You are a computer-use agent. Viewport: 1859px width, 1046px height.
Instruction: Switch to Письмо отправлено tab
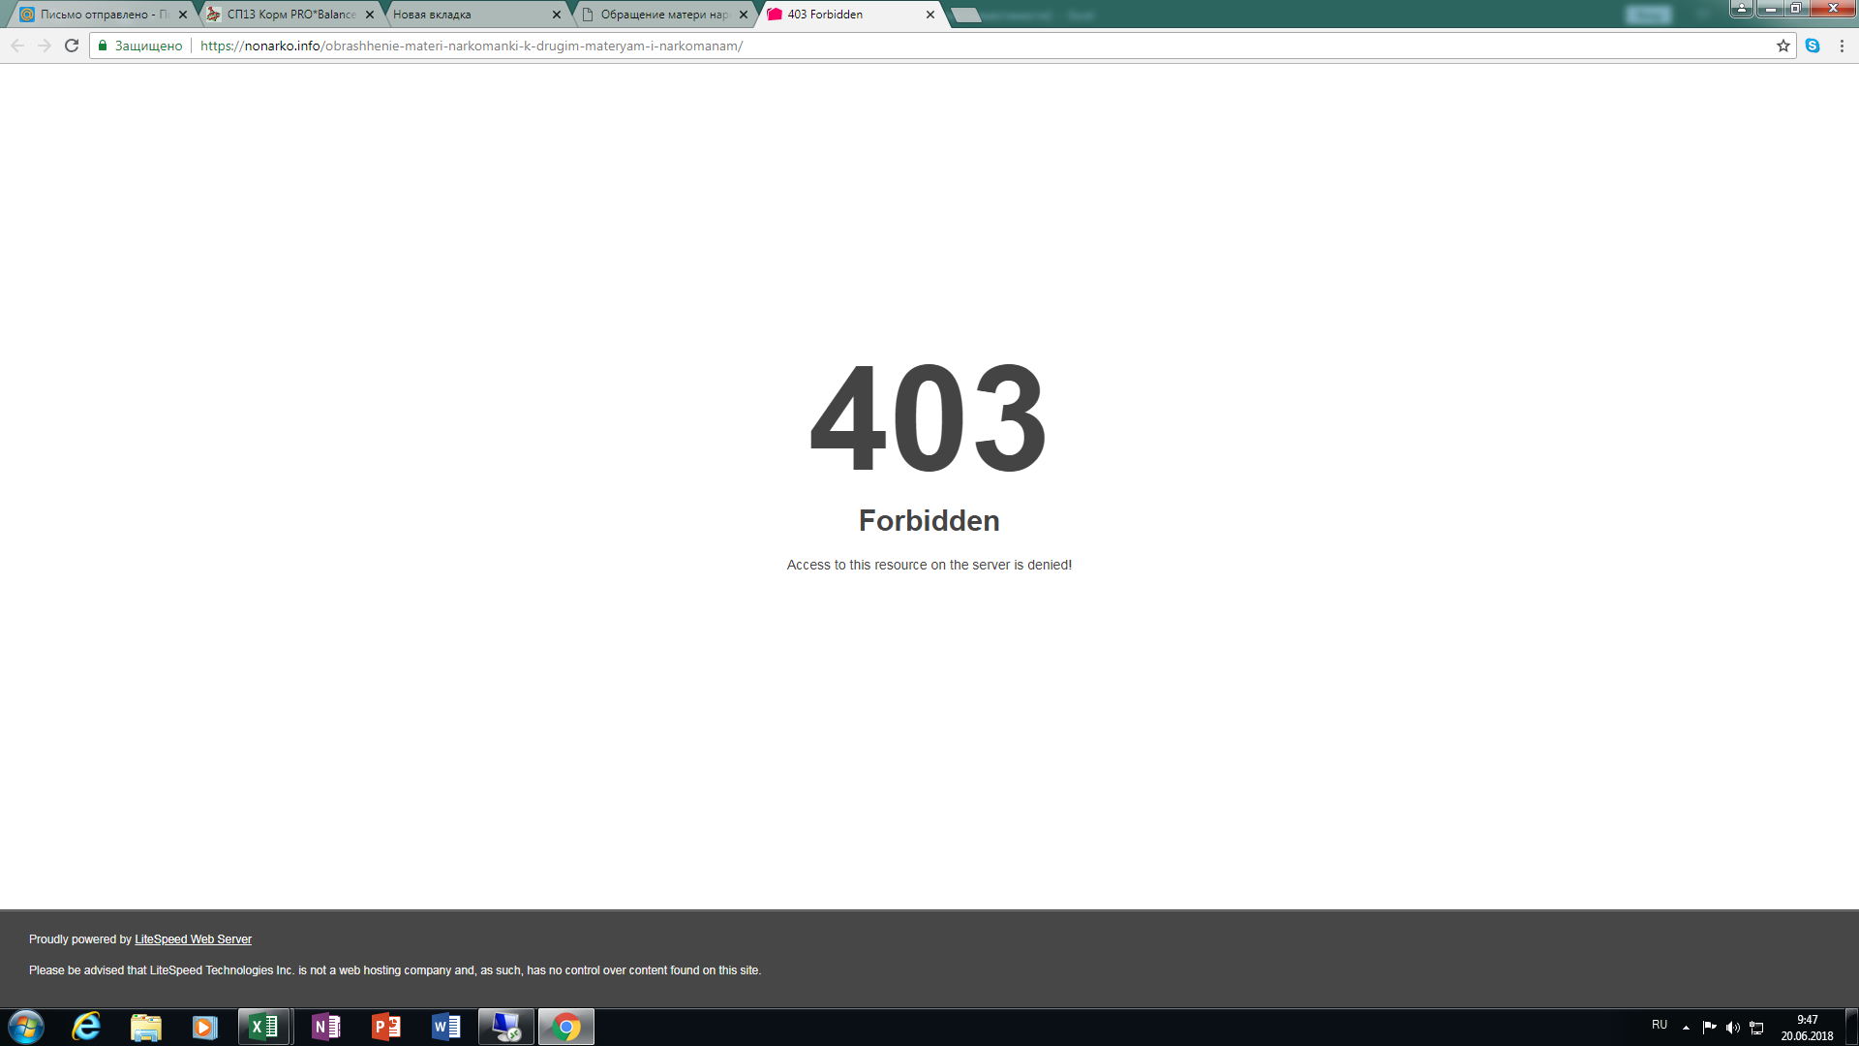tap(97, 15)
